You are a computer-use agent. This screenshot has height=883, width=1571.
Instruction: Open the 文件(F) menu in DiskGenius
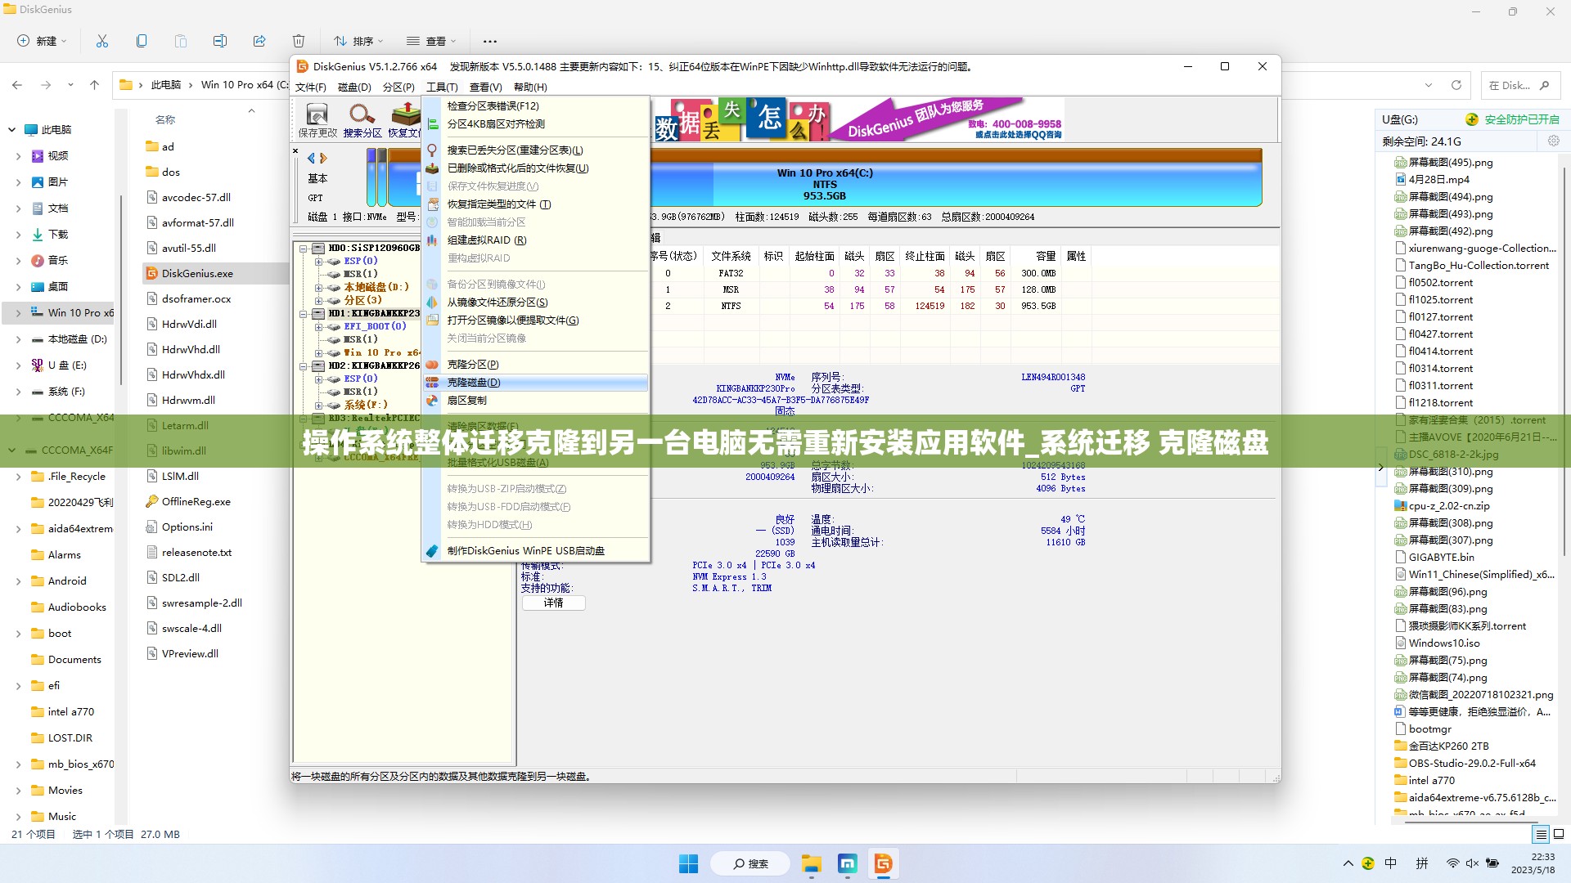pos(311,87)
